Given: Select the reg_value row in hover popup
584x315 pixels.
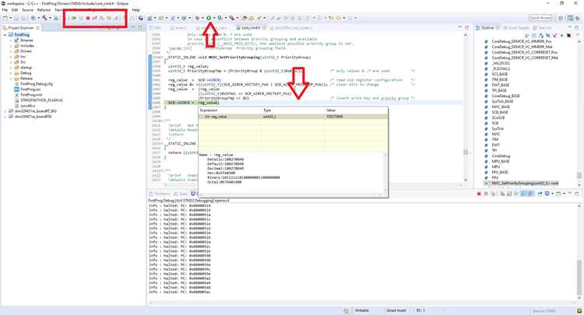Looking at the screenshot, I should point(293,117).
